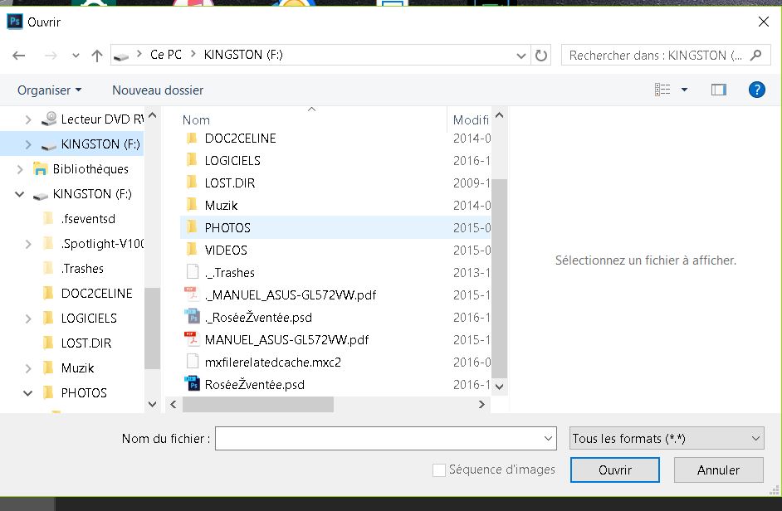Image resolution: width=782 pixels, height=511 pixels.
Task: Select DOC2CELINE folder in the file list
Action: point(231,138)
